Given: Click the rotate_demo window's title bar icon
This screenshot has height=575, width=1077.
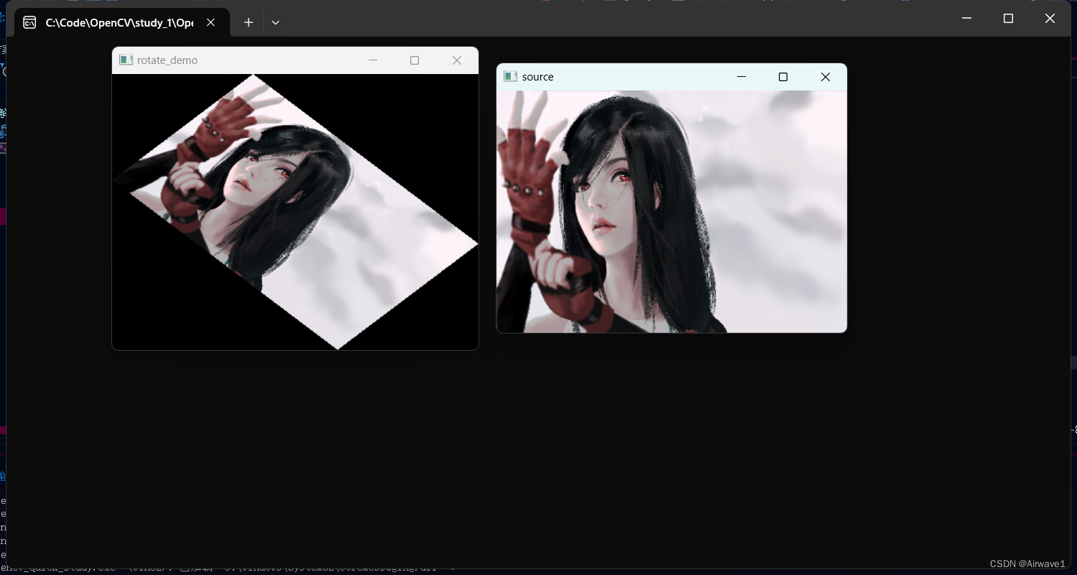Looking at the screenshot, I should [126, 60].
